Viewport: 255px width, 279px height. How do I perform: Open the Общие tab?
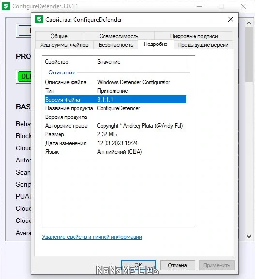pos(59,36)
